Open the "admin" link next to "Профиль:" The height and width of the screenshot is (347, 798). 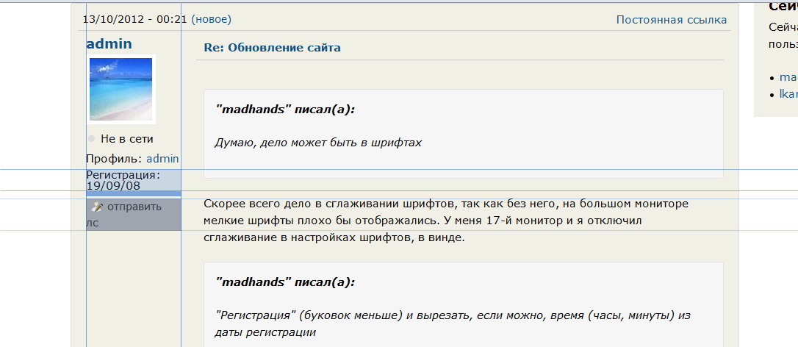[x=162, y=158]
